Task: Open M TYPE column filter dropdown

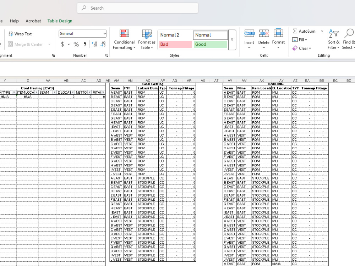Action: (14, 92)
